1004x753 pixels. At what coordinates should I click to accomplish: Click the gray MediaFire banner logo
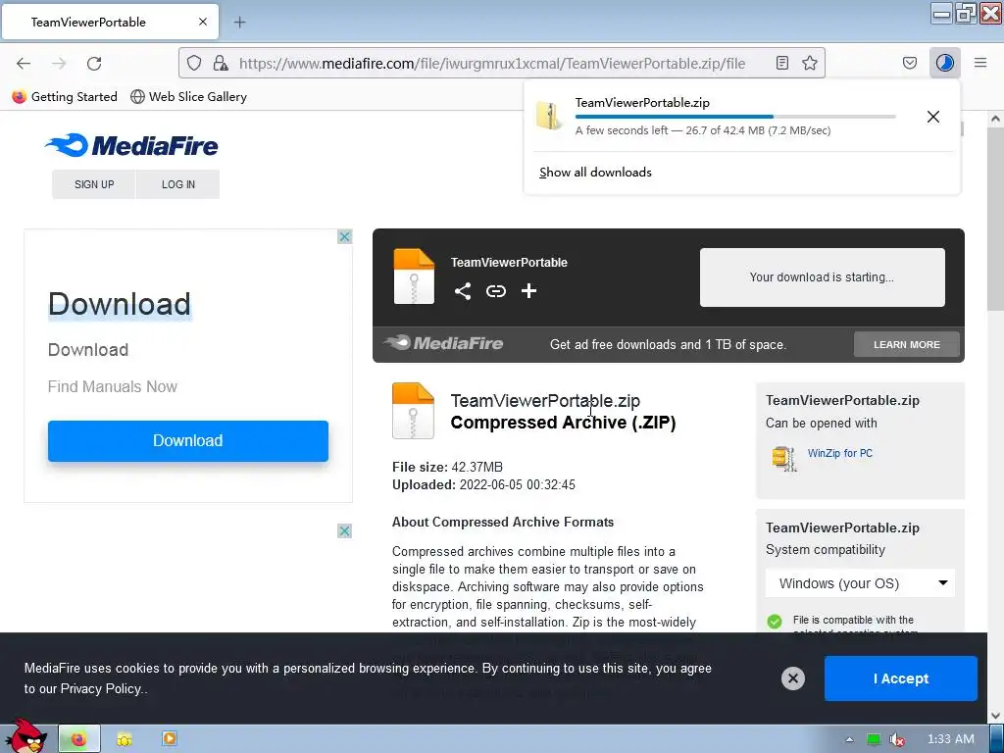coord(443,343)
